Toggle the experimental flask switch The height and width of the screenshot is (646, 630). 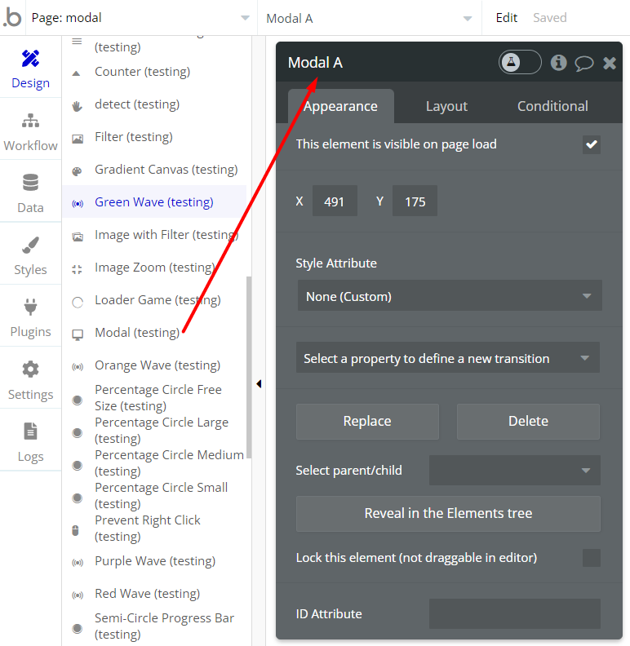tap(520, 63)
